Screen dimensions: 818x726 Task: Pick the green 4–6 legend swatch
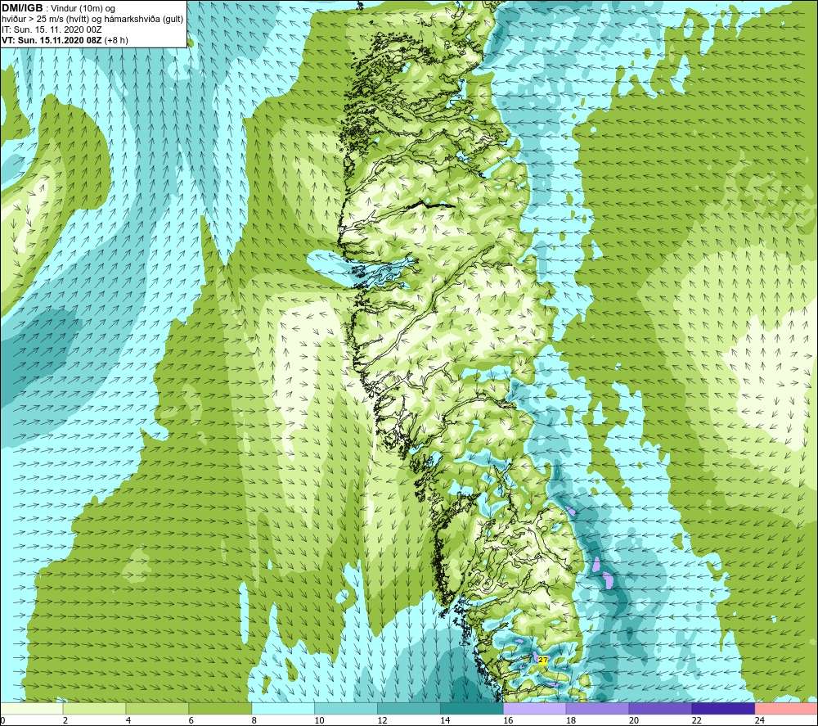point(157,709)
